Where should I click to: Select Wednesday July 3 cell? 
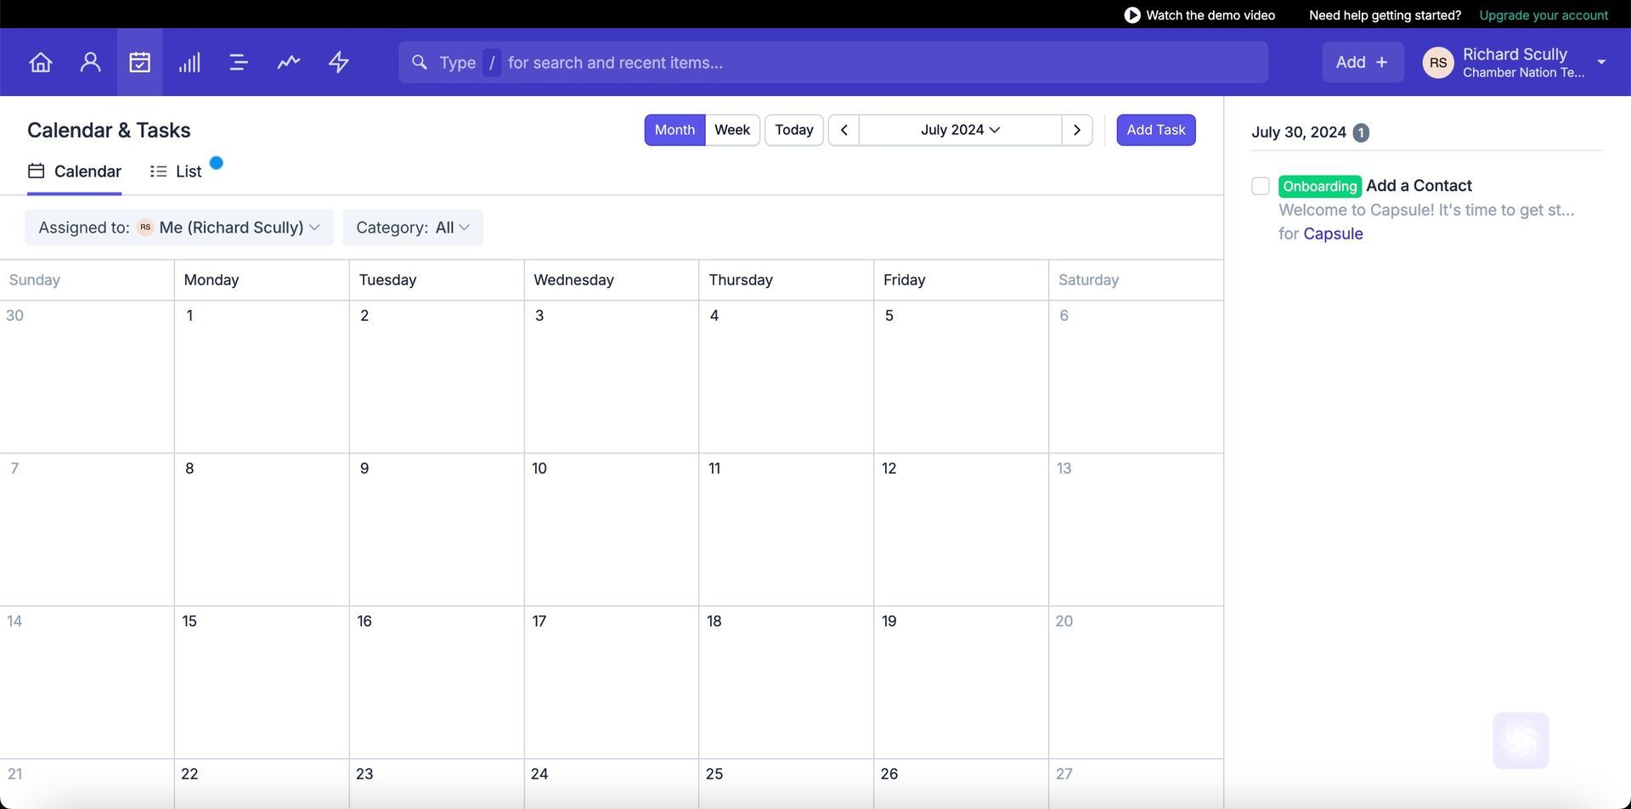pos(611,376)
